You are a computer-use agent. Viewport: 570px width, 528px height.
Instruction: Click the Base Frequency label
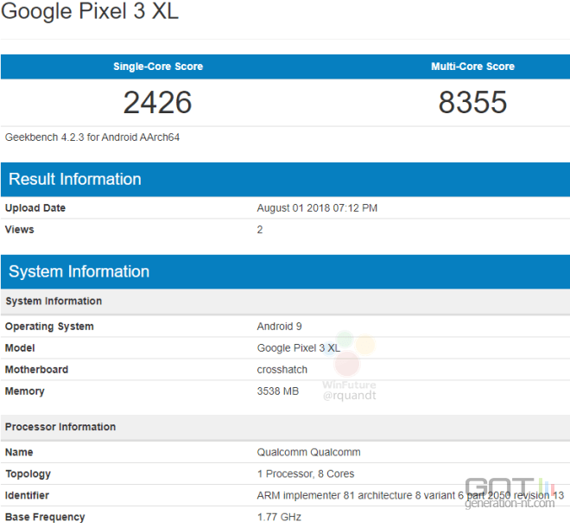pos(45,517)
